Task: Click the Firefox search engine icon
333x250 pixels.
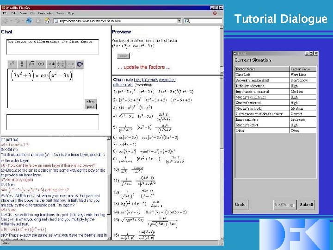Action: 187,21
